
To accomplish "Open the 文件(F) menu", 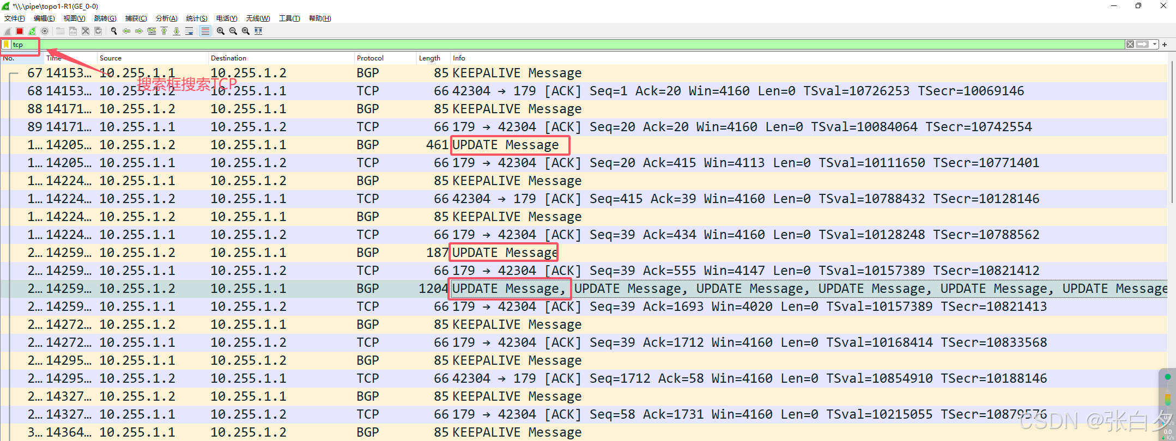I will click(15, 19).
